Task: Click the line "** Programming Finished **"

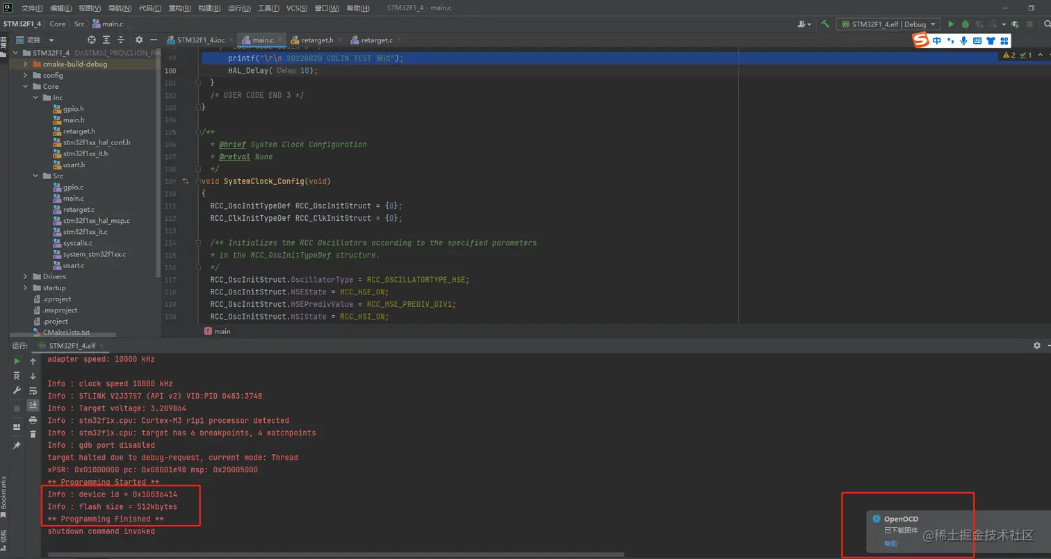Action: [106, 519]
